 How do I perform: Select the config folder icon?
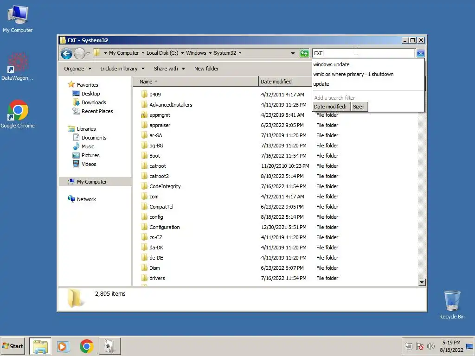[144, 217]
